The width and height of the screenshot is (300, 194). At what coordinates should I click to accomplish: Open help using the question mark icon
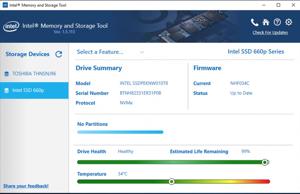point(277,22)
